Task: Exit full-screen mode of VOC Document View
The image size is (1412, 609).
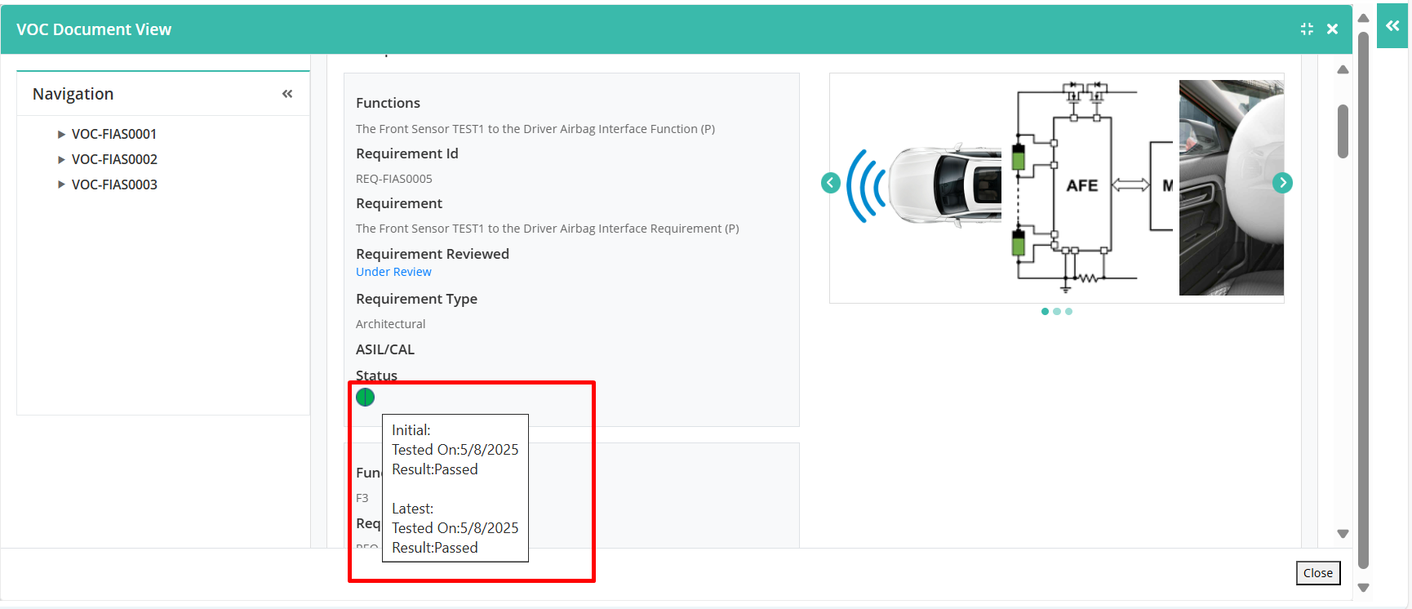Action: coord(1307,29)
